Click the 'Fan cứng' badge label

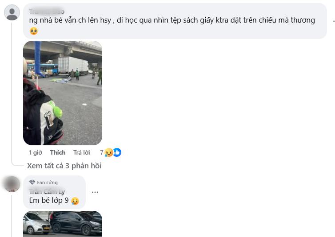pyautogui.click(x=47, y=183)
